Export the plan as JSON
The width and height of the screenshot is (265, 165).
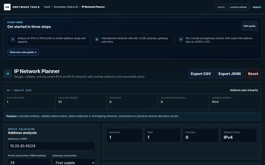click(x=229, y=74)
